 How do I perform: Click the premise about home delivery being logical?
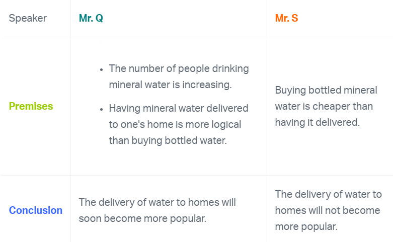tap(178, 124)
